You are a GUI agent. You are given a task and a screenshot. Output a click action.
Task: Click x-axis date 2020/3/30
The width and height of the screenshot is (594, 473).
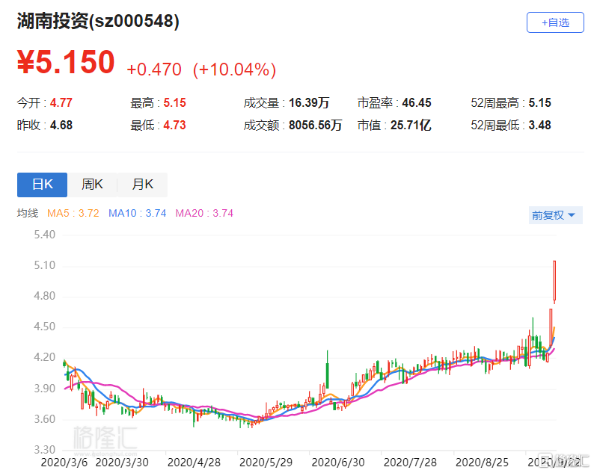pos(122,463)
